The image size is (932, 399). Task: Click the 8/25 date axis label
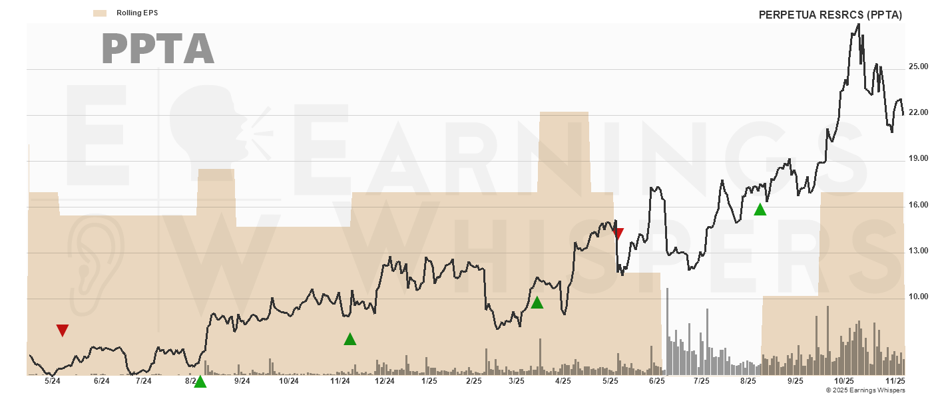748,381
